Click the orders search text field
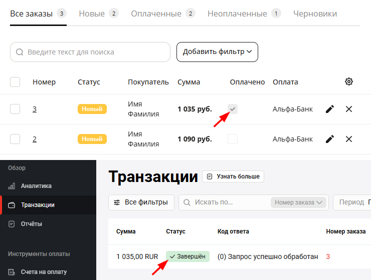Screen dimensions: 371x280 pyautogui.click(x=90, y=52)
